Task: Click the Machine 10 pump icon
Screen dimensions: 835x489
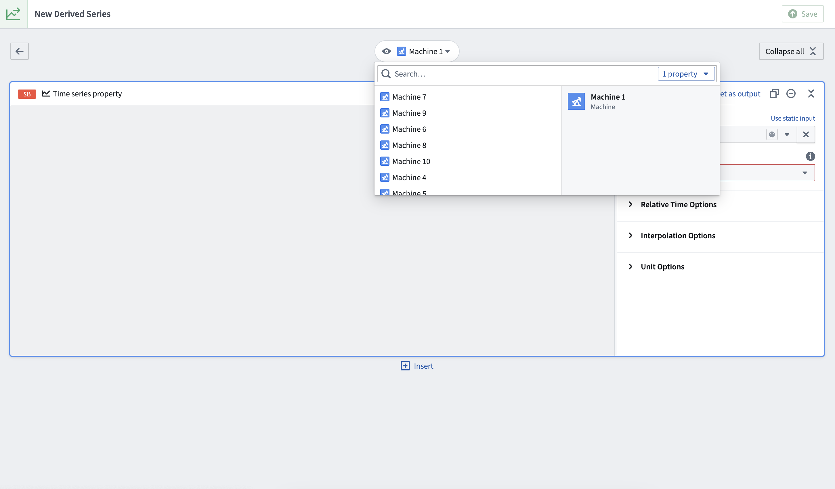Action: click(x=385, y=161)
